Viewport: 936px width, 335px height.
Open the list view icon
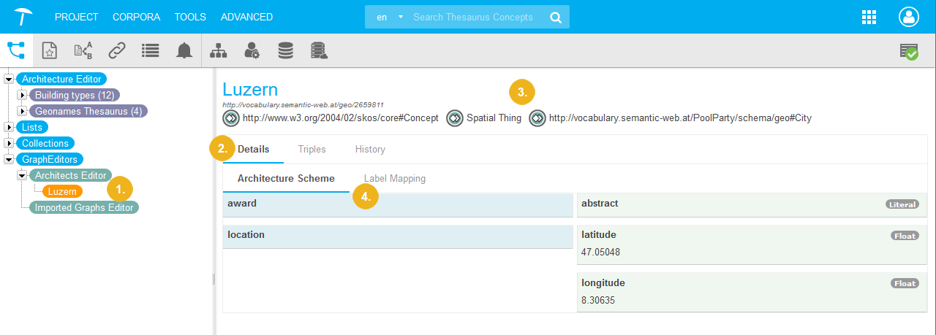coord(151,50)
